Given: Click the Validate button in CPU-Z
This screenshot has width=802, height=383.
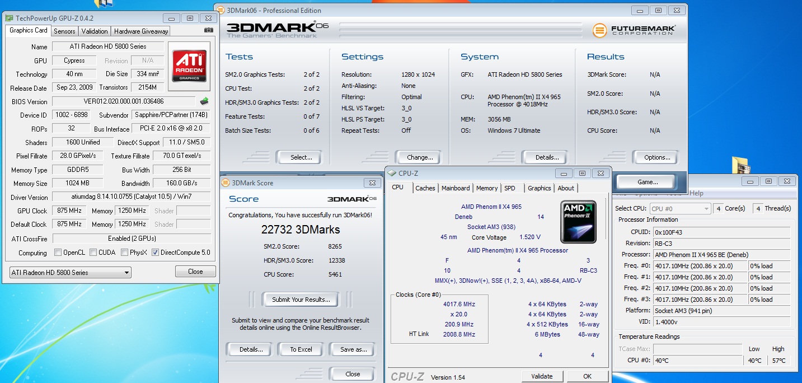Looking at the screenshot, I should point(542,376).
